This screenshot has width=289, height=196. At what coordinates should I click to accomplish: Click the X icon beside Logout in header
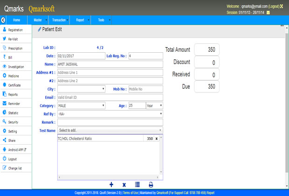(282, 6)
